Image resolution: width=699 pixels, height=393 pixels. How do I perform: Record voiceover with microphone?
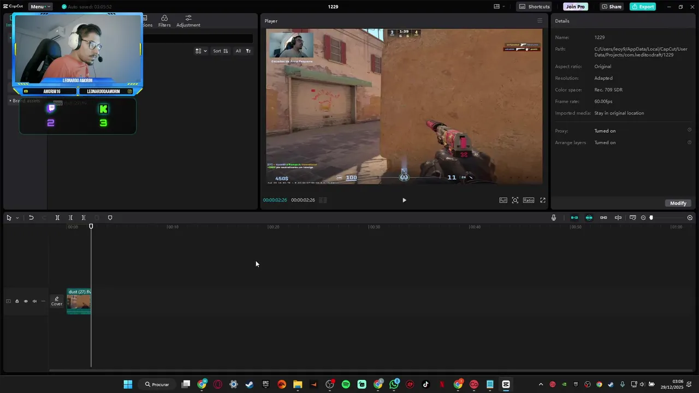(x=554, y=218)
